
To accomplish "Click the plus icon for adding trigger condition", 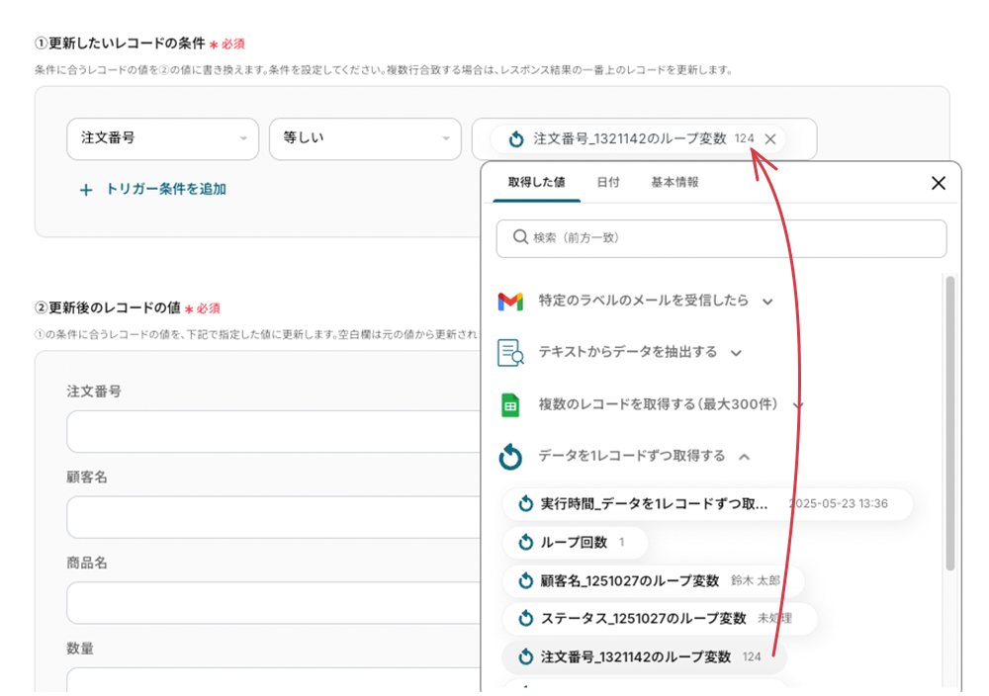I will [x=86, y=190].
